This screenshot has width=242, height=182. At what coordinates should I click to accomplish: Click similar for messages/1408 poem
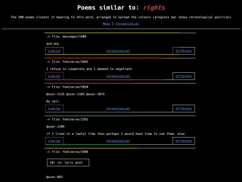(x=55, y=51)
